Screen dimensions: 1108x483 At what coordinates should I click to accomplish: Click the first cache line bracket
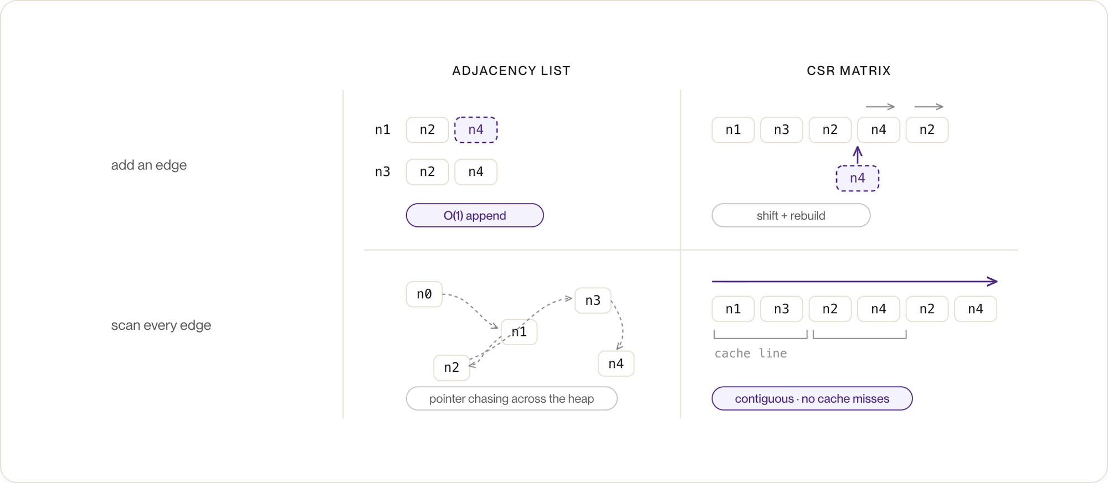coord(761,335)
